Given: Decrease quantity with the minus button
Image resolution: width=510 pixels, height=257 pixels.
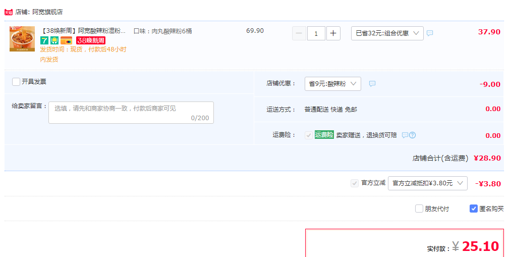Looking at the screenshot, I should (x=299, y=33).
